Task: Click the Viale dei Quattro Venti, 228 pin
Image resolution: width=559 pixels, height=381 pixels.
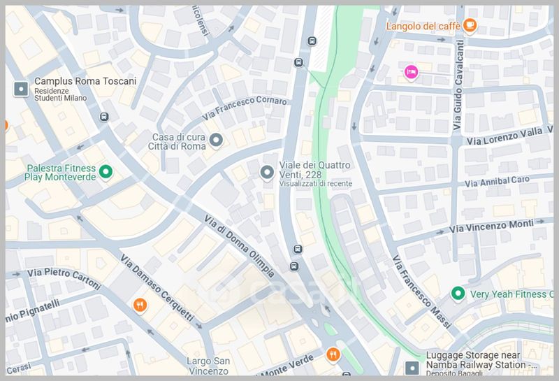Action: 267,173
